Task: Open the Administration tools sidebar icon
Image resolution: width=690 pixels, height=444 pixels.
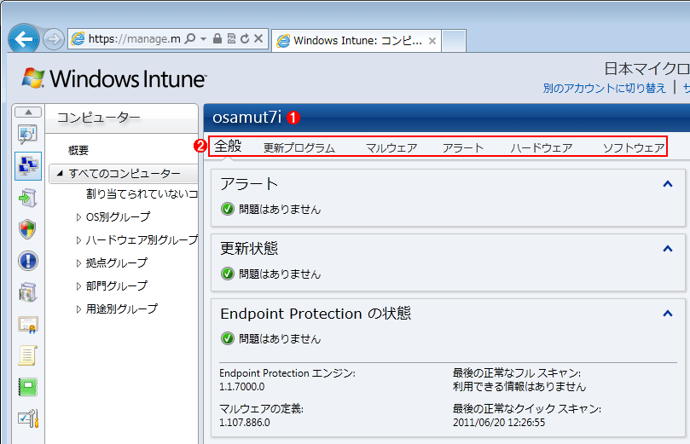Action: click(x=28, y=418)
